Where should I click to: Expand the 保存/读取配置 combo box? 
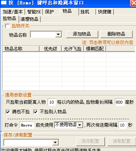(55, 142)
